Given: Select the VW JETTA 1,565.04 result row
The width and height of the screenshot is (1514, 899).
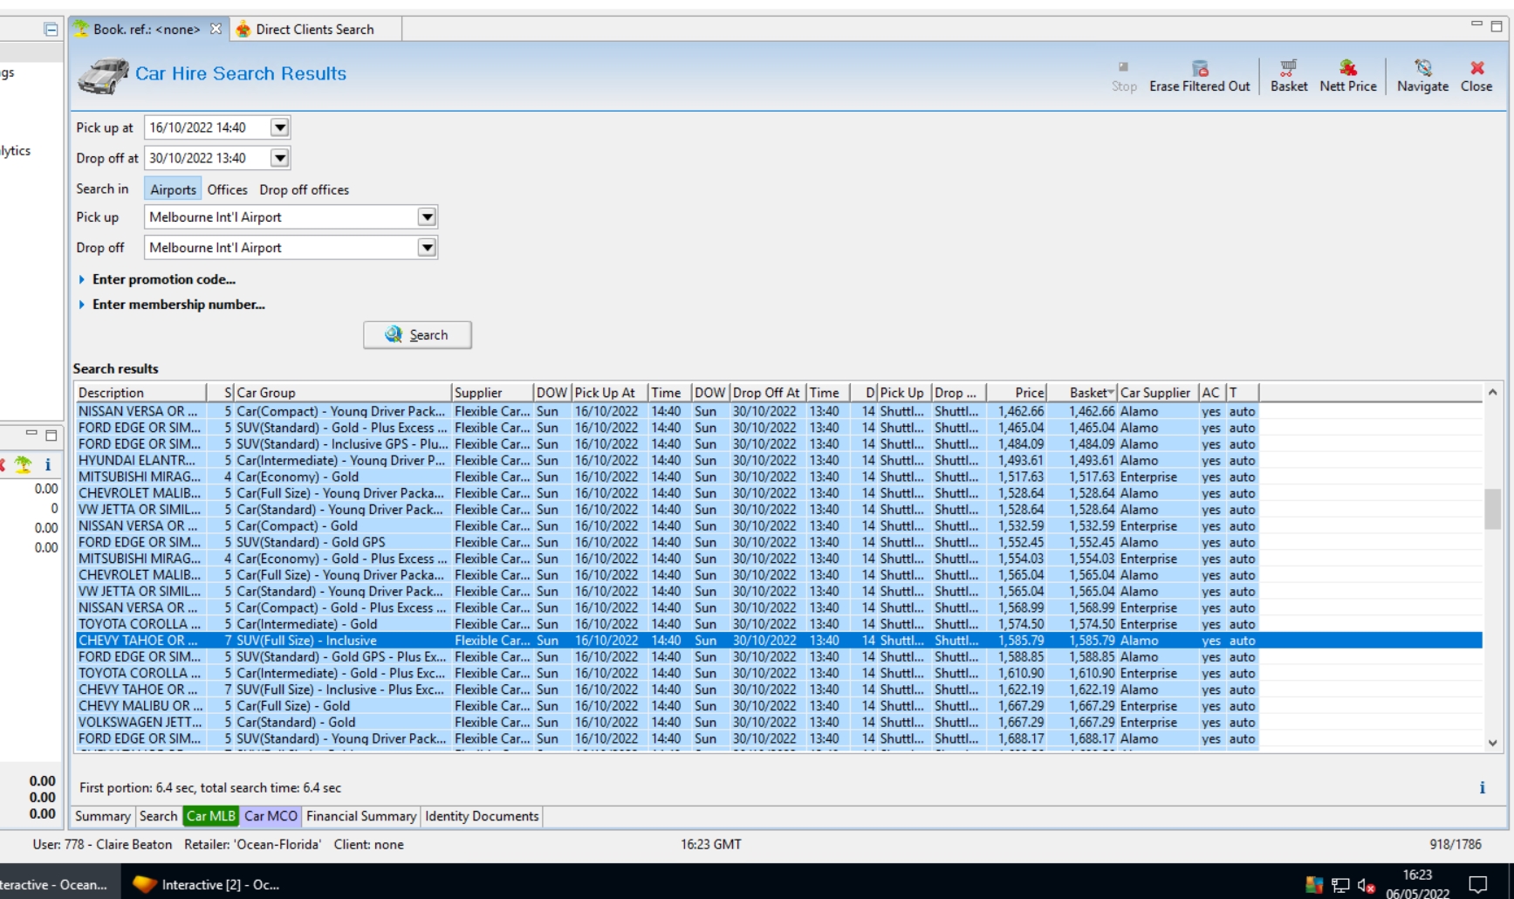Looking at the screenshot, I should [778, 591].
